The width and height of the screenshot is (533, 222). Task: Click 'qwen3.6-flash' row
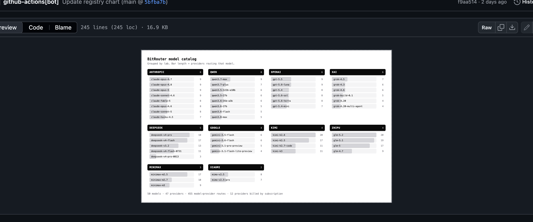[x=236, y=112]
